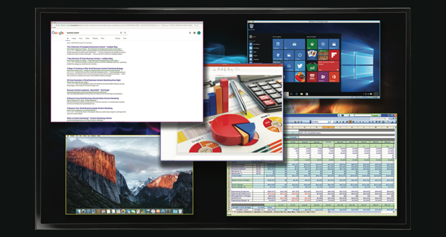Screen dimensions: 446x237
Task: Open the Recycle Bin on Windows 10 desktop
Action: [252, 26]
